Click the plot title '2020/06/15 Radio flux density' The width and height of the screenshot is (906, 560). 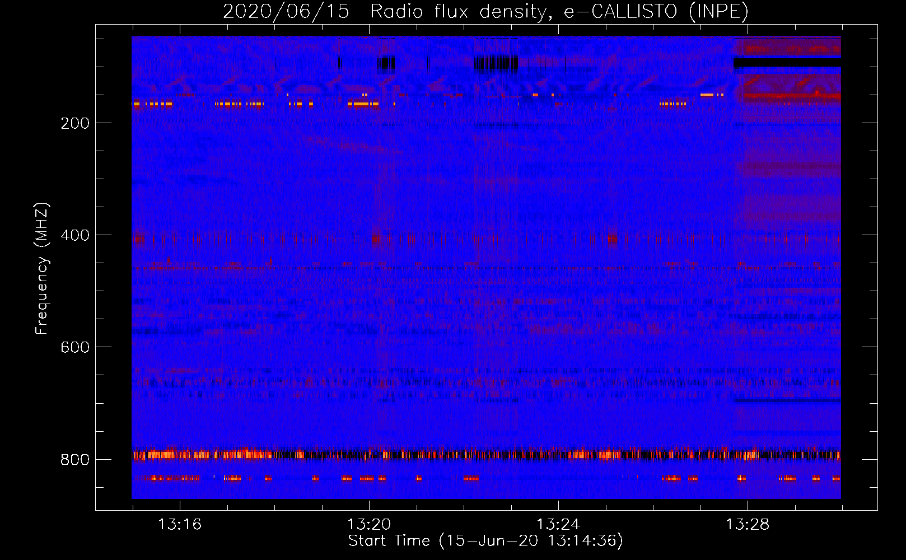485,11
